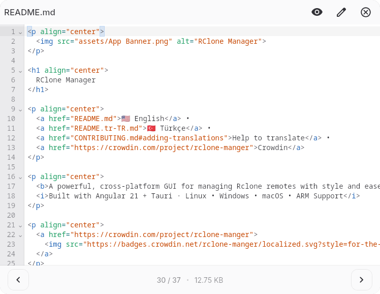
Task: Click the alt value "RClone Manager" on line 2
Action: click(228, 41)
